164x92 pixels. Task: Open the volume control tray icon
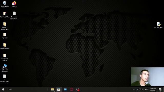click(143, 89)
